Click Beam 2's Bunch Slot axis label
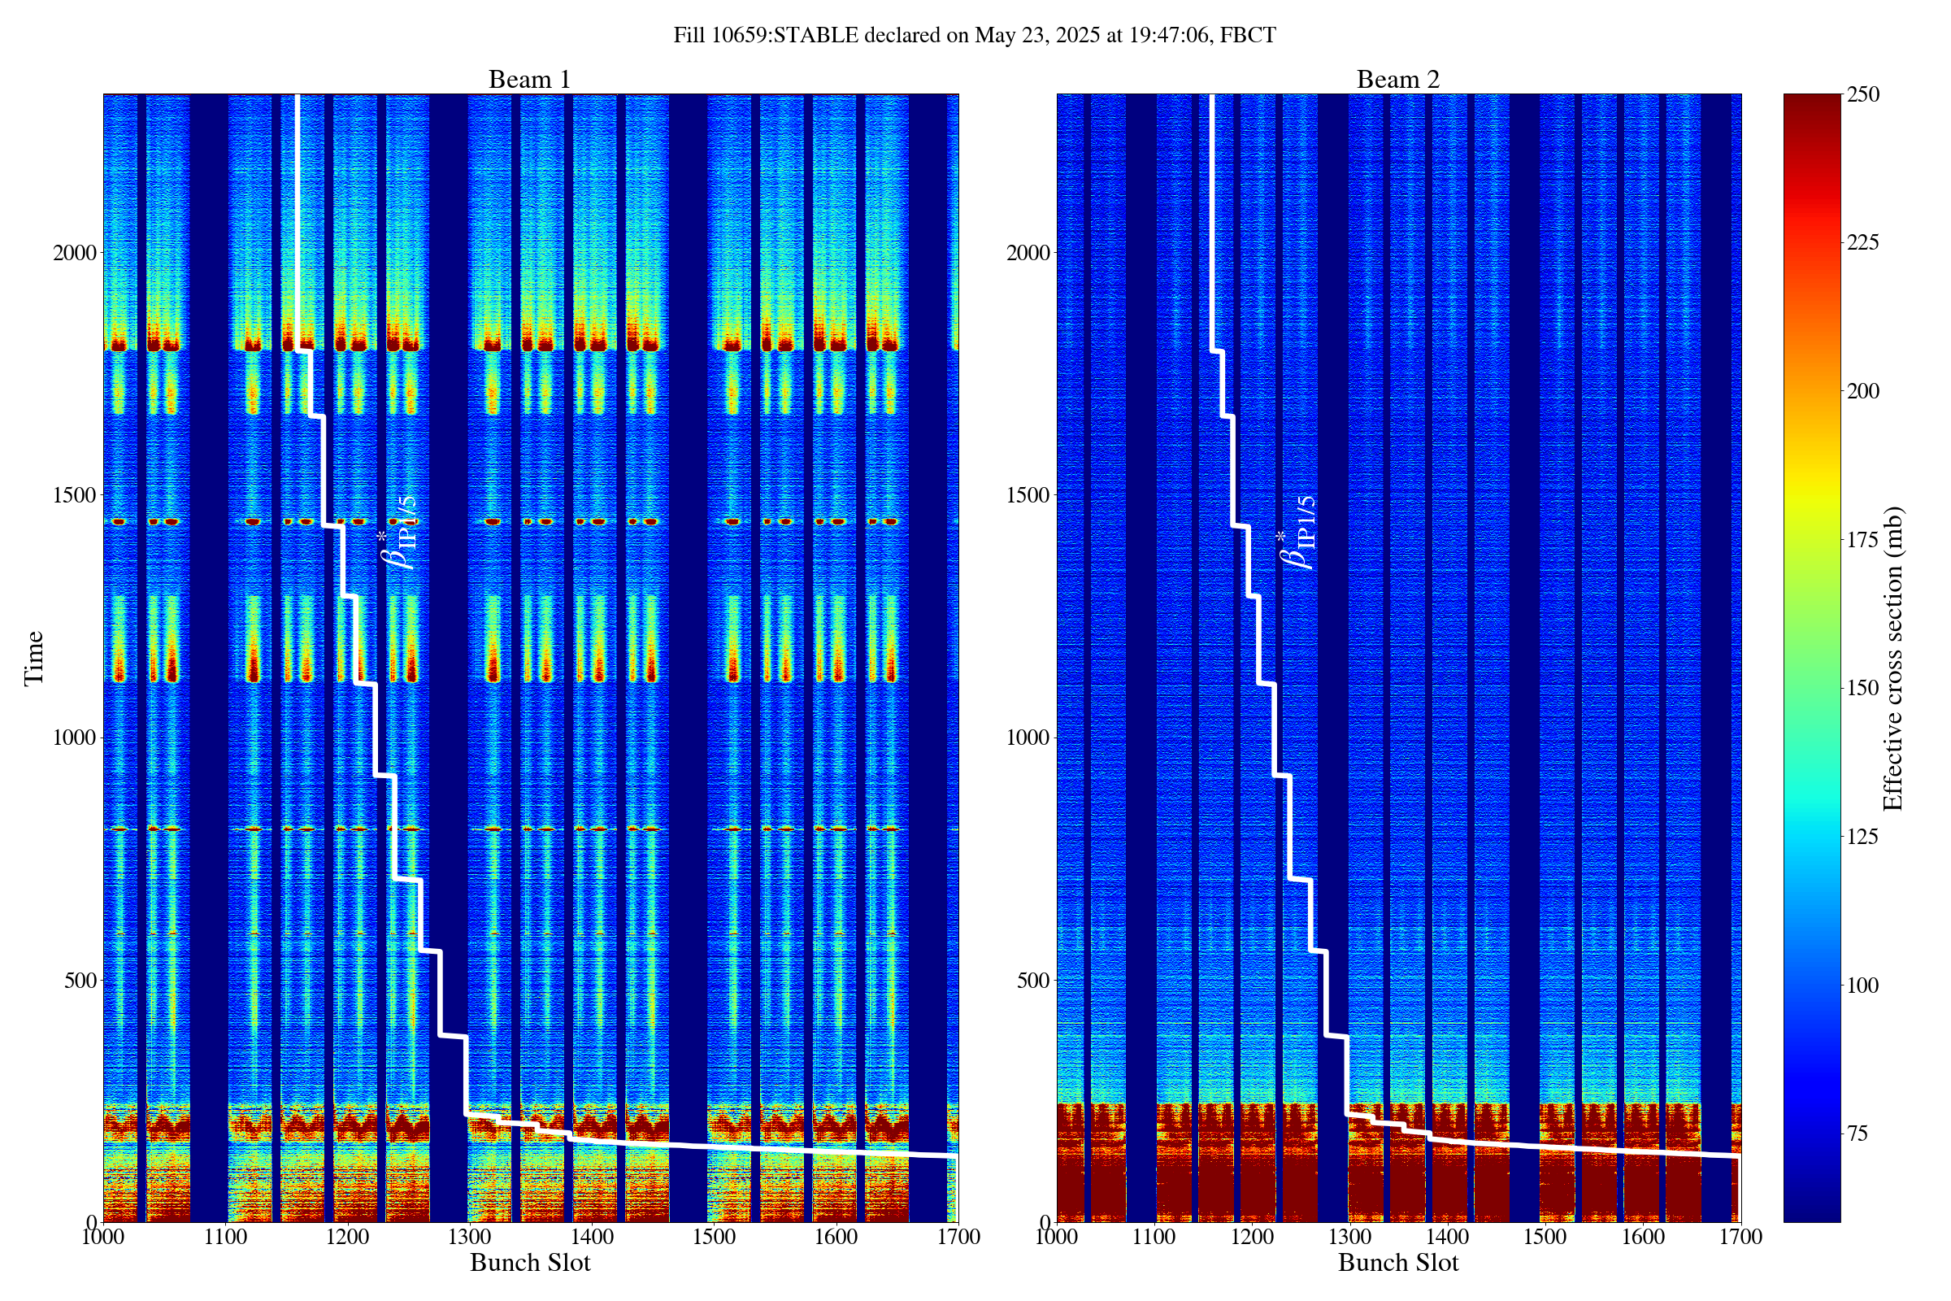Screen dimensions: 1951x1301 coord(1397,1263)
